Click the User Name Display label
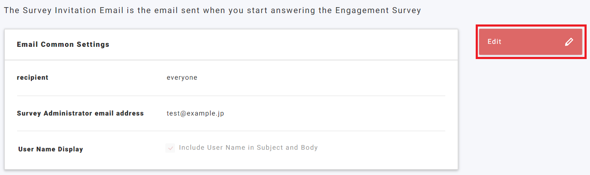Viewport: 590px width, 175px height. coord(51,149)
